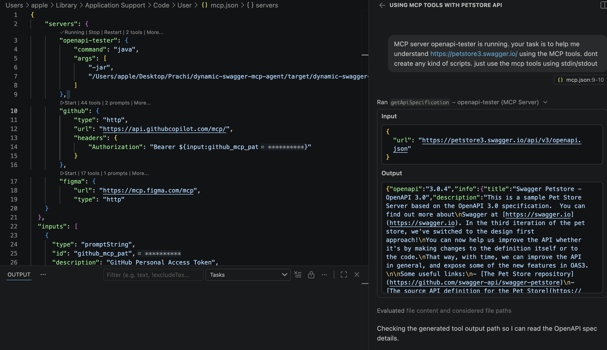Click the jar file path on line 7
This screenshot has height=350, width=607.
(x=228, y=76)
